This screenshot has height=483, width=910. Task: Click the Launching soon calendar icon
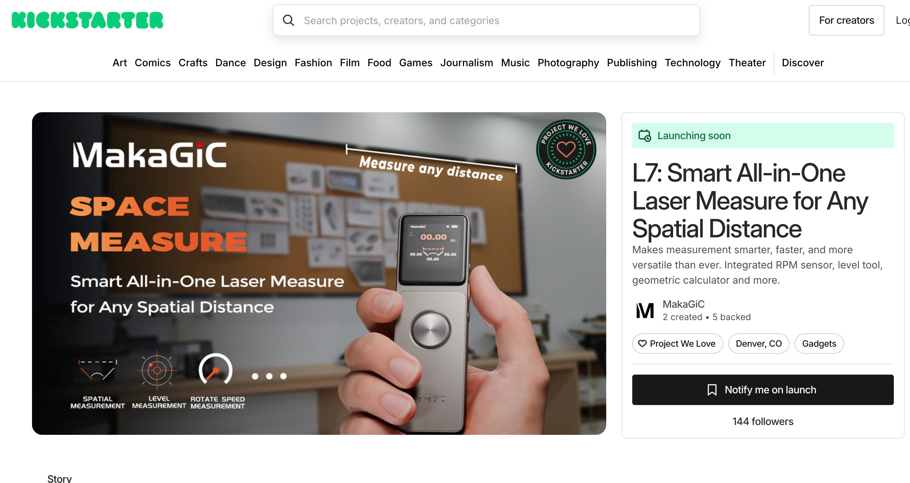pos(644,136)
